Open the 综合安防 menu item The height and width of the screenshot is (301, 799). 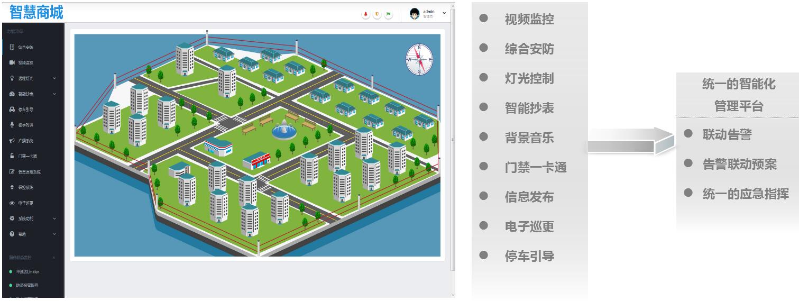(25, 47)
